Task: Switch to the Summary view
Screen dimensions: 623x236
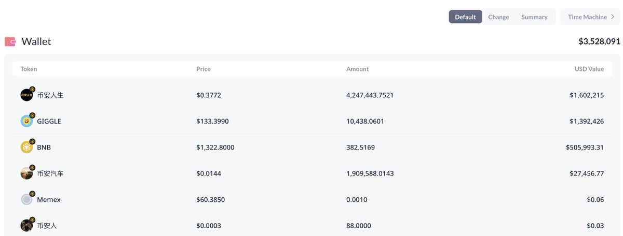Action: (534, 17)
